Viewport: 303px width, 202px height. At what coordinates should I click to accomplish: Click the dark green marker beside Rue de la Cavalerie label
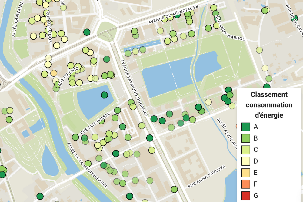pos(294,18)
